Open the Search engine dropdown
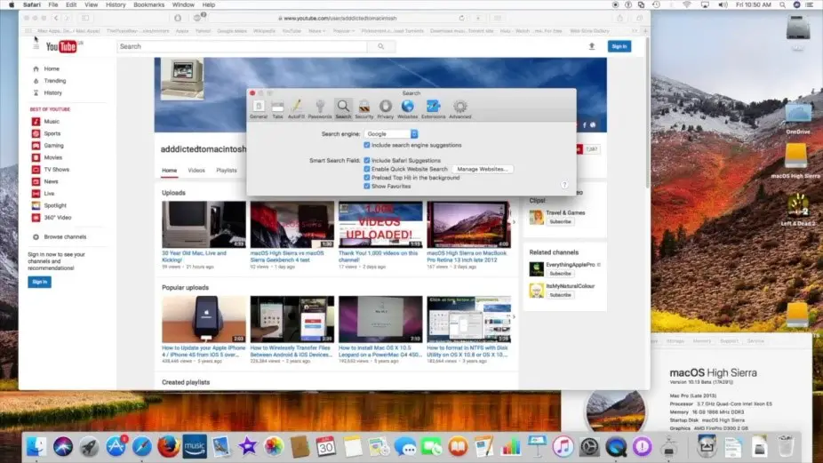Screen dimensions: 823x463 coord(391,134)
